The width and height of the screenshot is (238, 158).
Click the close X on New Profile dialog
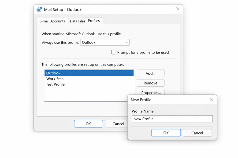click(211, 99)
